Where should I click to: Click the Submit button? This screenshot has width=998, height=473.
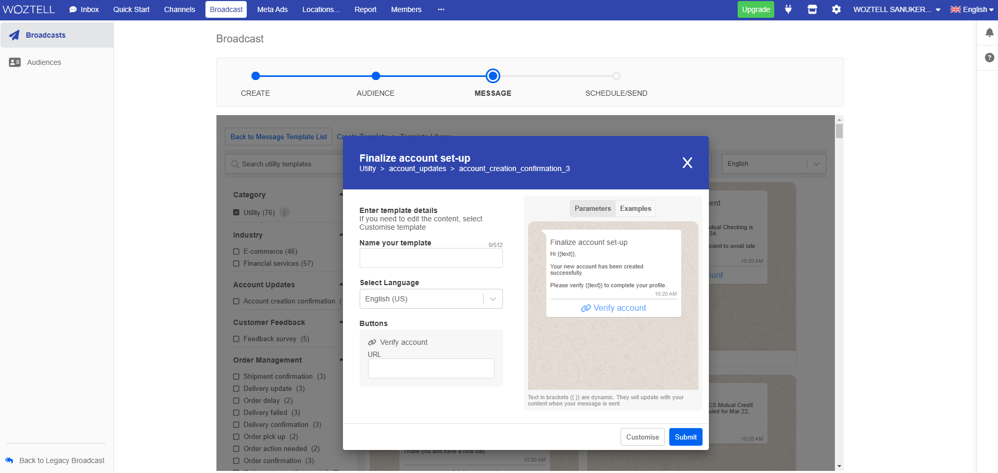[x=685, y=437]
